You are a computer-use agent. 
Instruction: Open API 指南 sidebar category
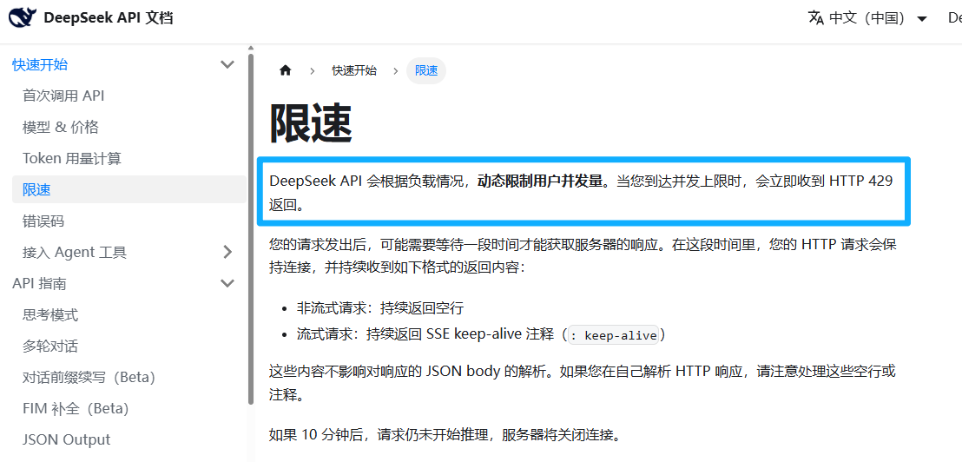point(39,283)
